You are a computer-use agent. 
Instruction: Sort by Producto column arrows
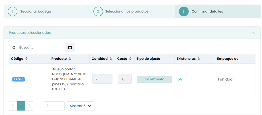pyautogui.click(x=70, y=59)
